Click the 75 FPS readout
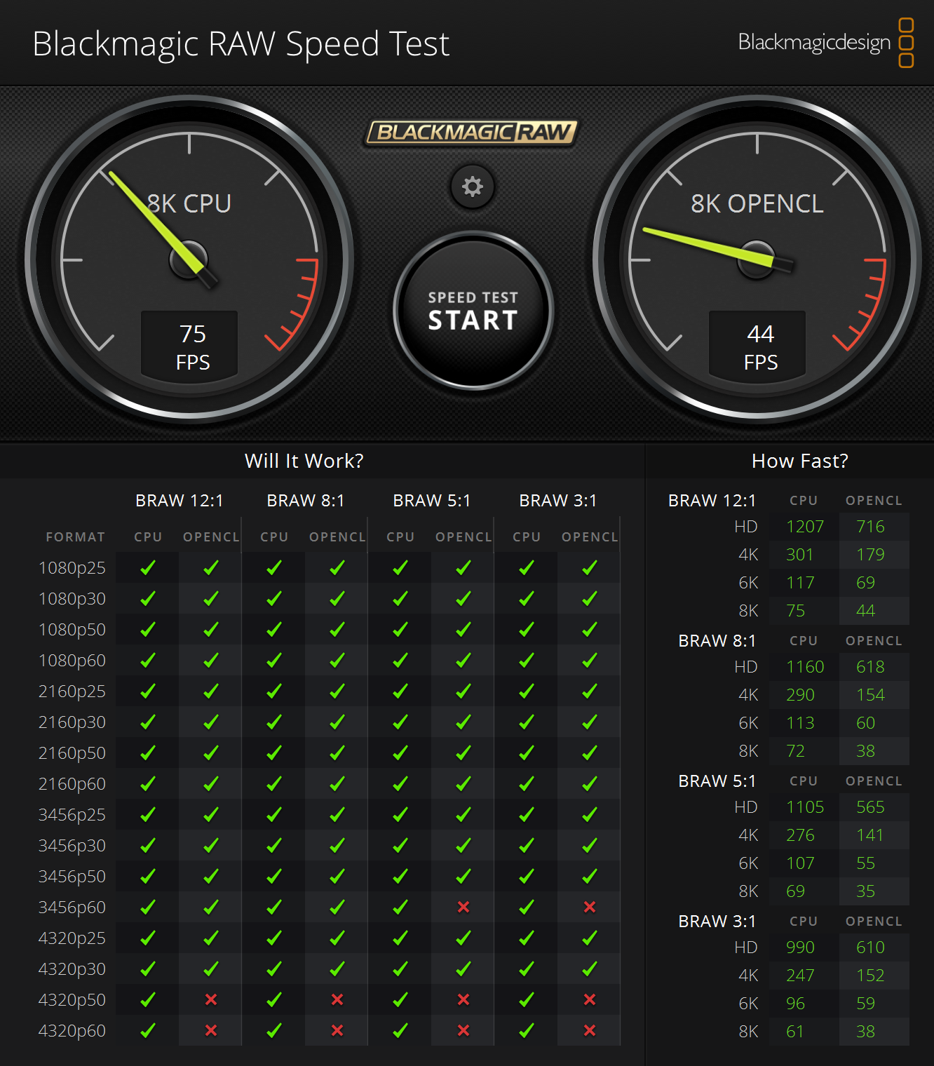 pyautogui.click(x=190, y=346)
